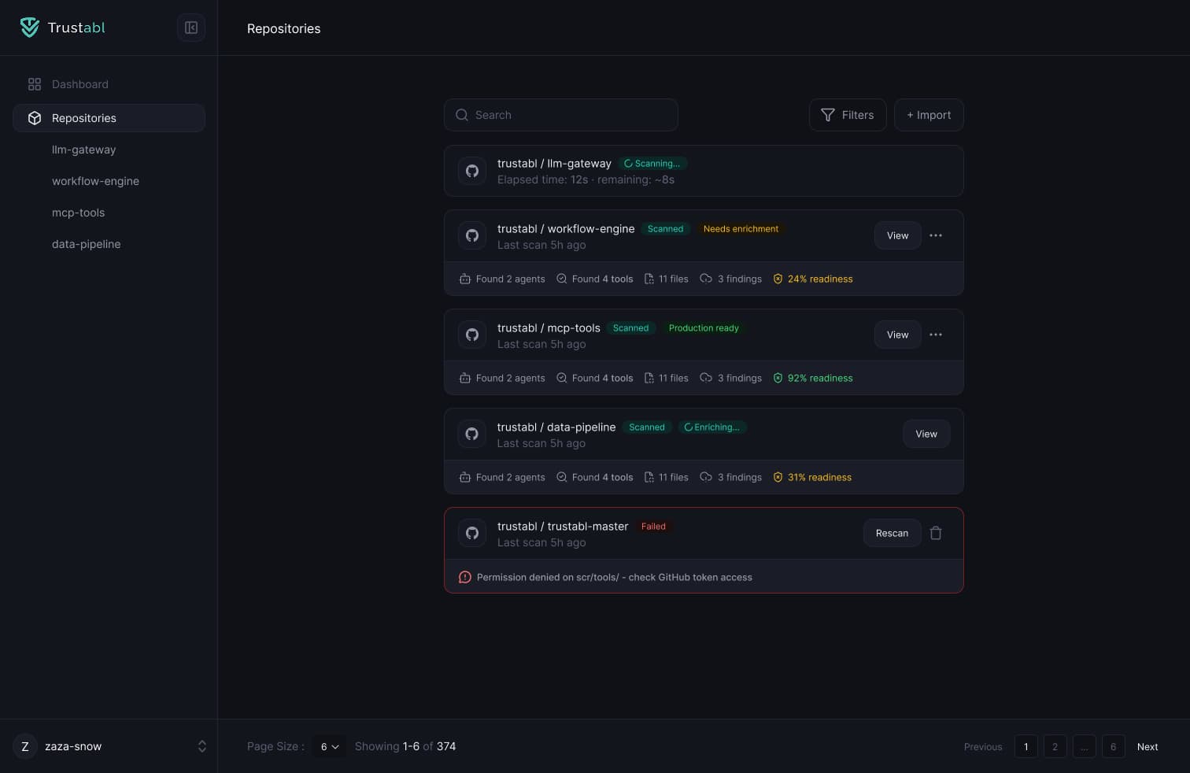Click the repository Search field
The width and height of the screenshot is (1190, 773).
click(561, 115)
